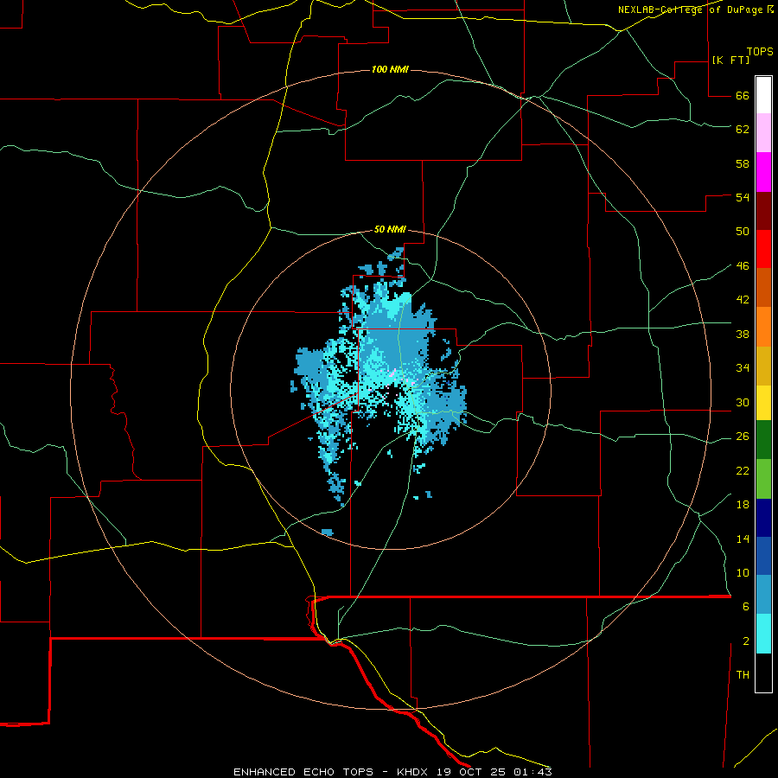Click the single-digit "2" legend label
Screen dimensions: 778x778
pyautogui.click(x=746, y=641)
